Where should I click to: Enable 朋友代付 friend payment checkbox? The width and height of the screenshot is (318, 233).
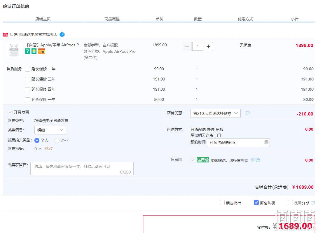click(x=222, y=203)
